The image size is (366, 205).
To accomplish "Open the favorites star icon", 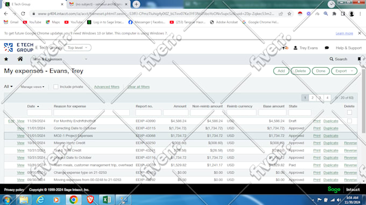I will (x=6, y=59).
